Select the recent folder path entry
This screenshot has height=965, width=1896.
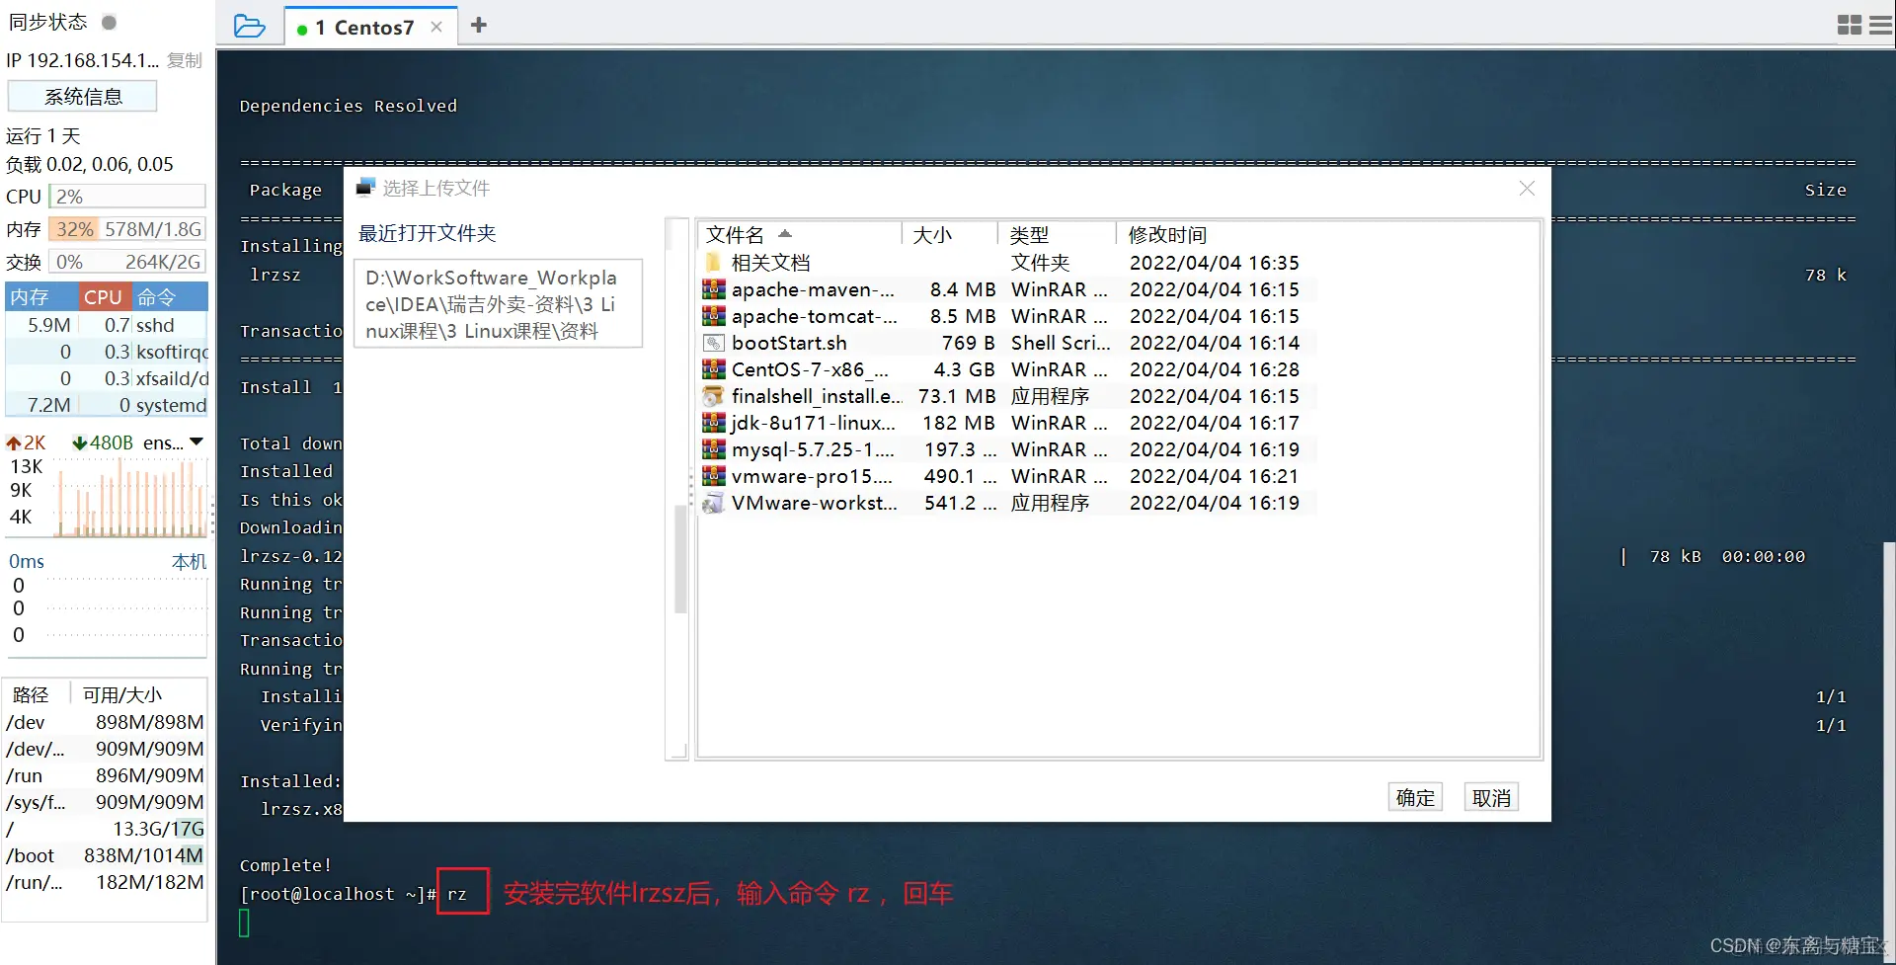498,304
